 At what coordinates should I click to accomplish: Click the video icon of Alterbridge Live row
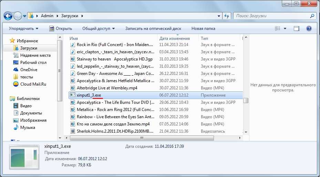click(x=72, y=88)
